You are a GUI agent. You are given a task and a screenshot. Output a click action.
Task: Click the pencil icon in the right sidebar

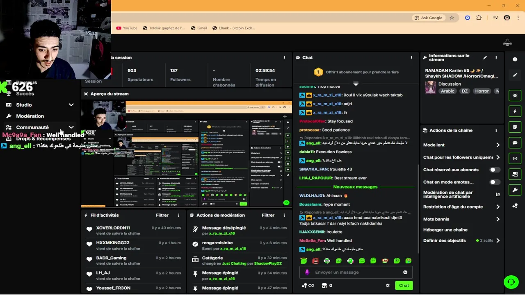pyautogui.click(x=515, y=75)
